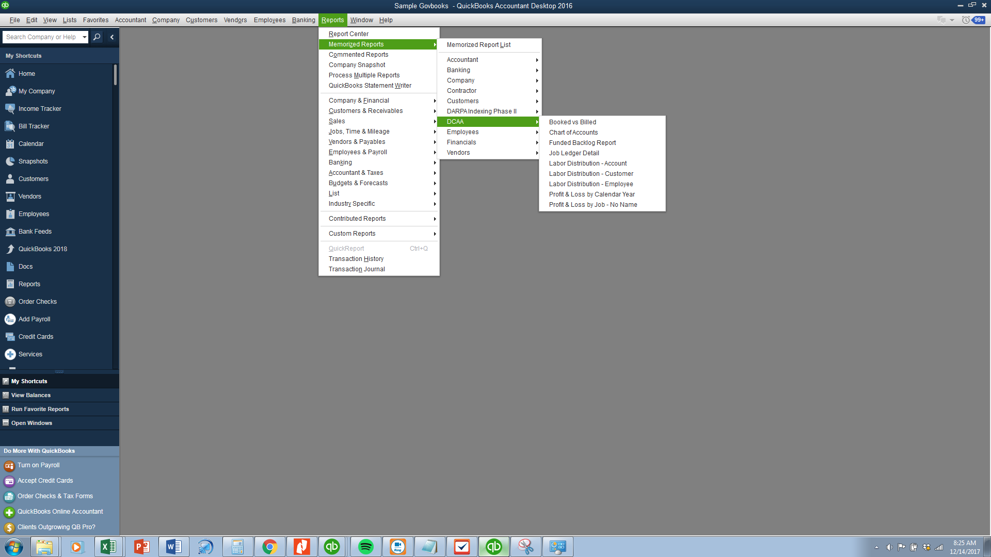Click the 99+ notifications badge
The image size is (991, 557).
click(979, 20)
